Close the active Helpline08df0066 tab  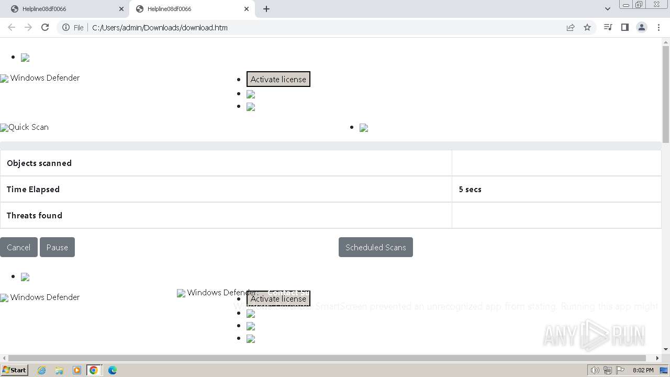pos(247,9)
